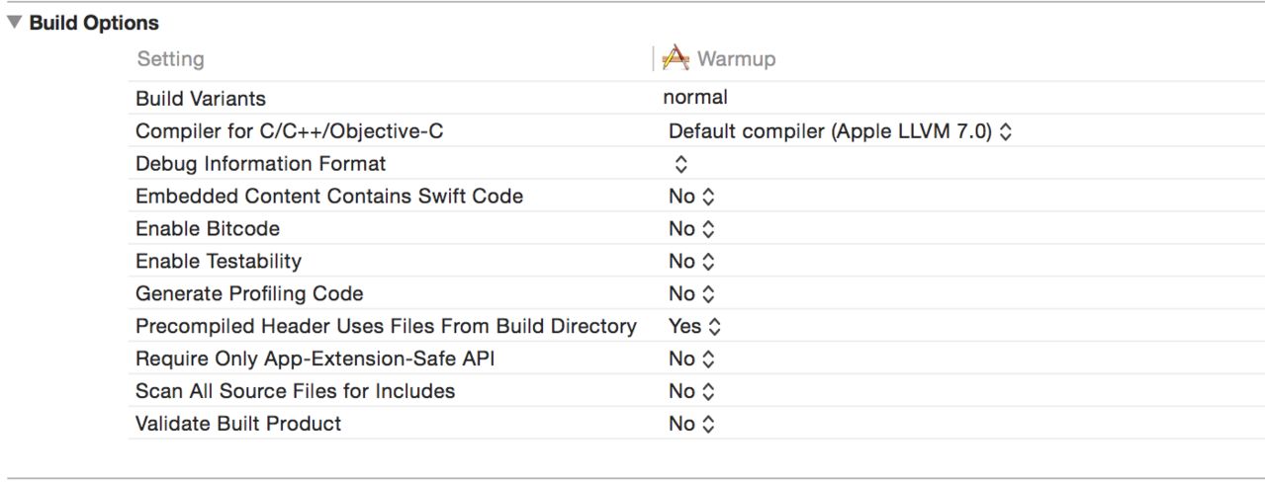This screenshot has height=482, width=1265.
Task: Open Precompiled Header Uses Files popup
Action: coord(694,326)
